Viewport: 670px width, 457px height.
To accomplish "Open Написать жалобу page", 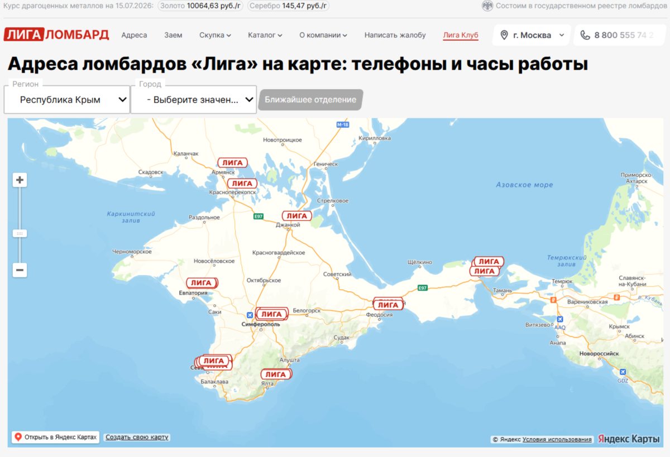I will point(395,35).
